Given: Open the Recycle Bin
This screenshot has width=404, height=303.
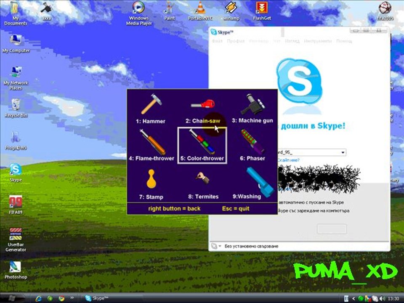Looking at the screenshot, I should click(16, 108).
